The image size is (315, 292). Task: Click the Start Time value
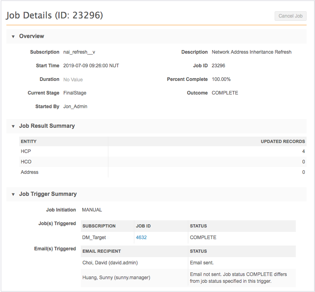(x=91, y=66)
